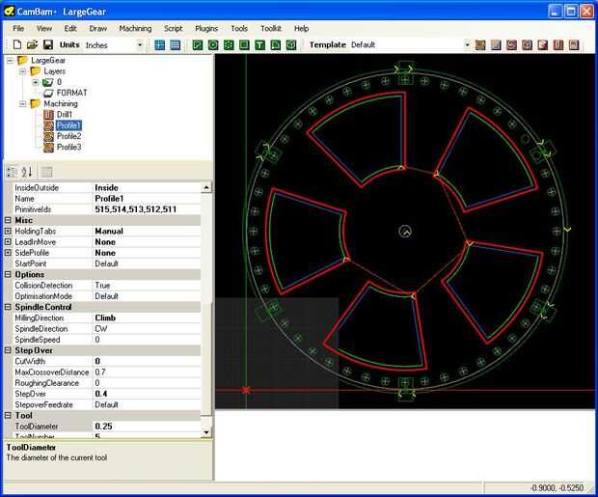Screen dimensions: 598x497
Task: Expand the HoldingTabs property
Action: 8,232
